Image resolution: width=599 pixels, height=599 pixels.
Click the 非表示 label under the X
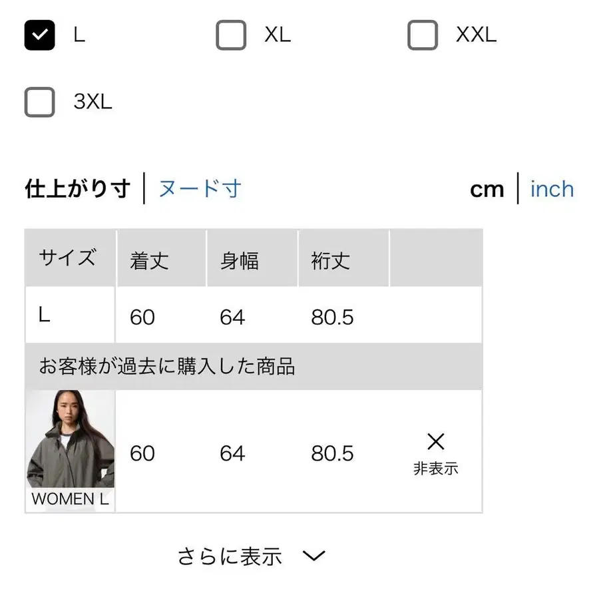(435, 469)
